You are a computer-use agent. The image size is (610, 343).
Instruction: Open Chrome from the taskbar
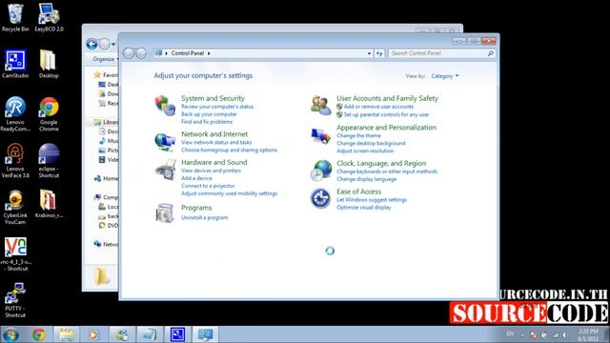tap(39, 334)
